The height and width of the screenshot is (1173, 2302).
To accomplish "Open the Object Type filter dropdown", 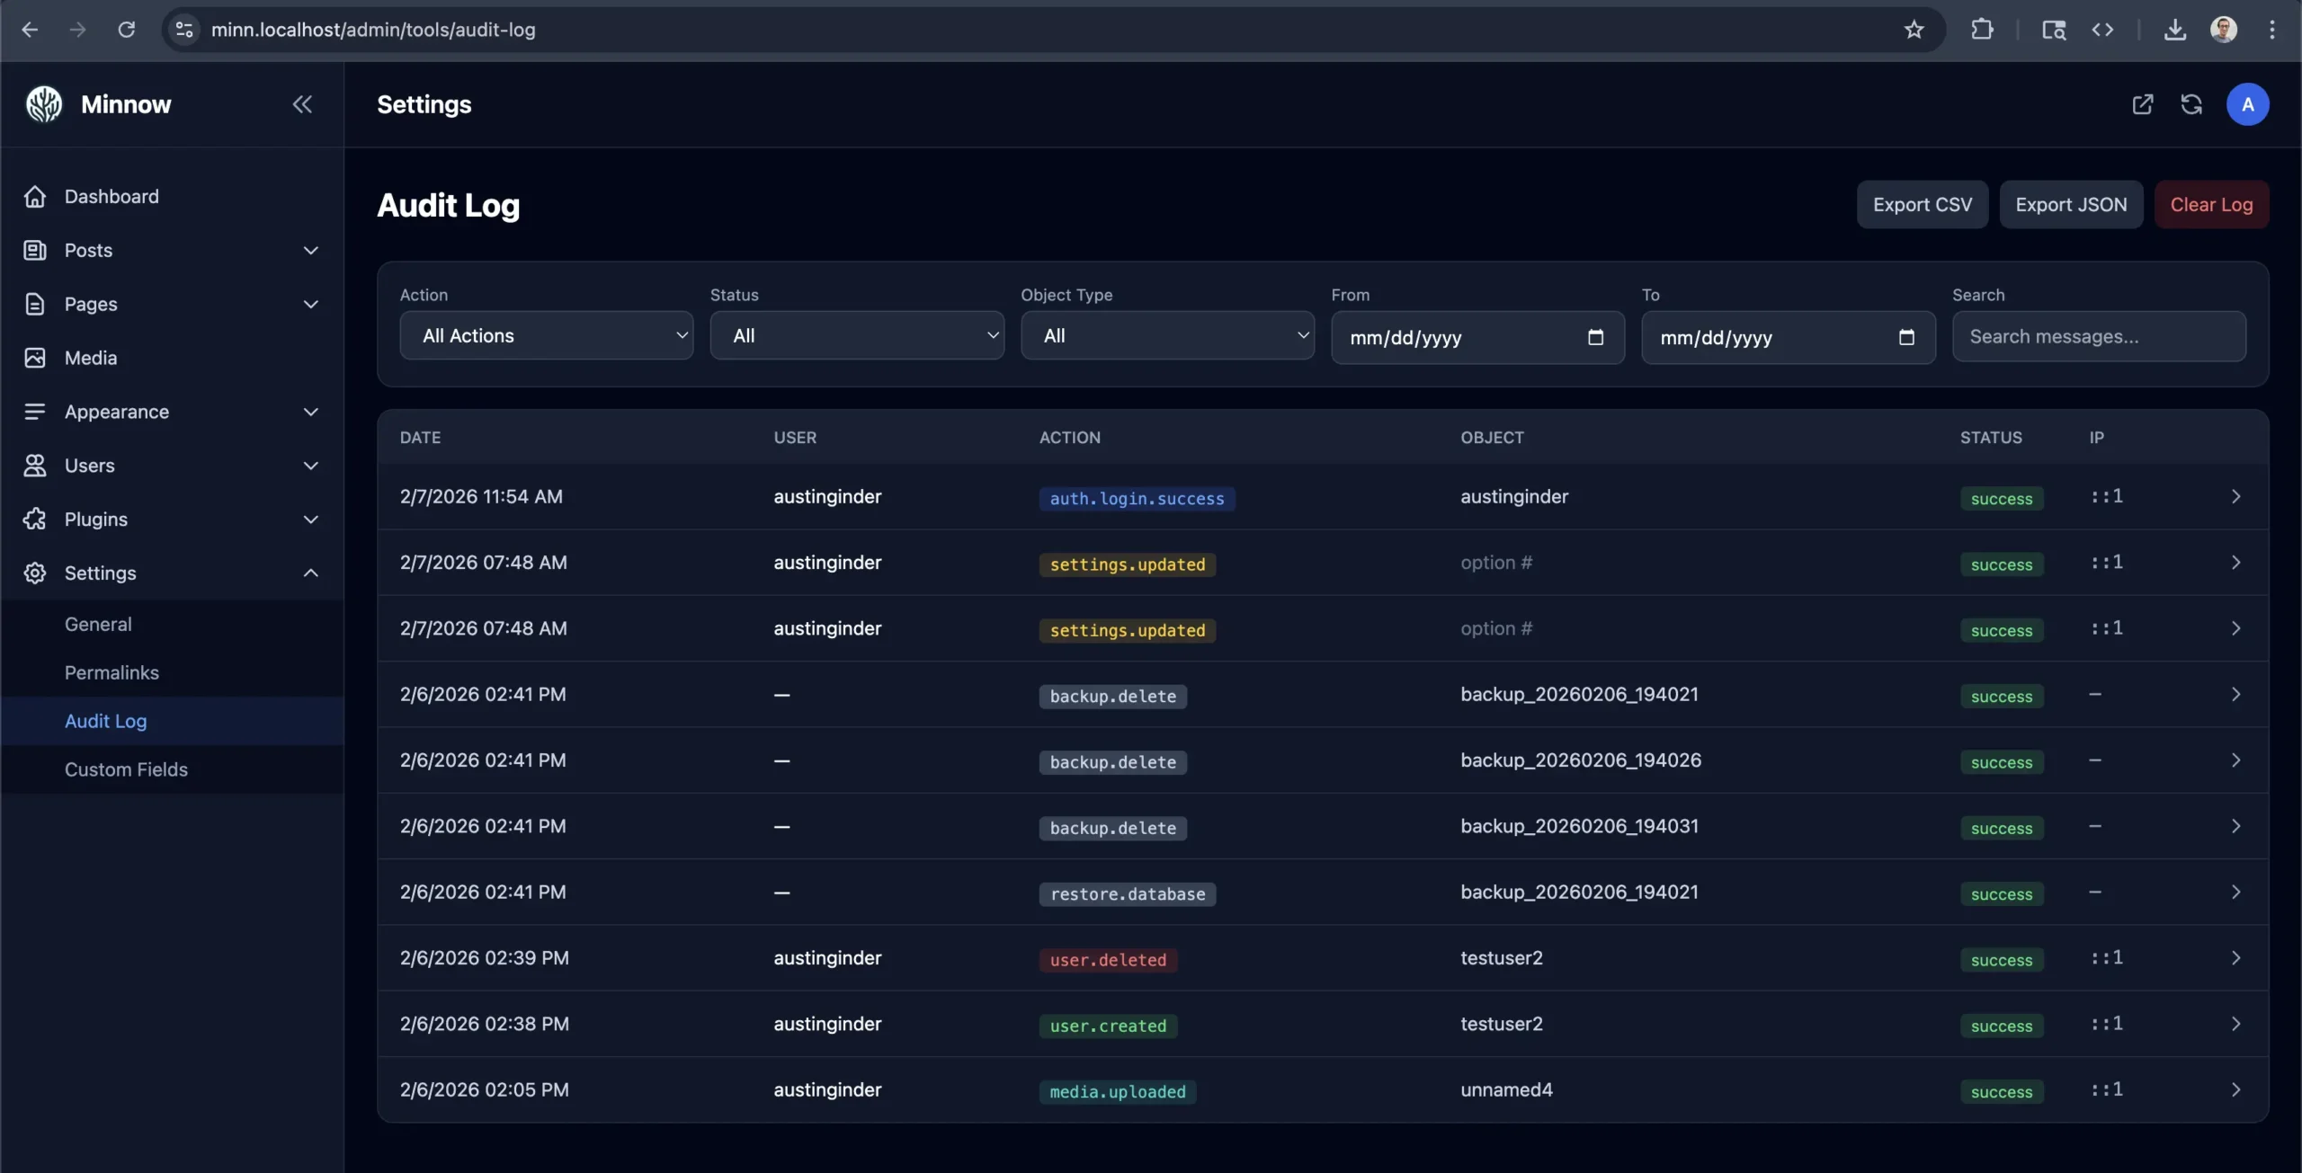I will coord(1166,336).
